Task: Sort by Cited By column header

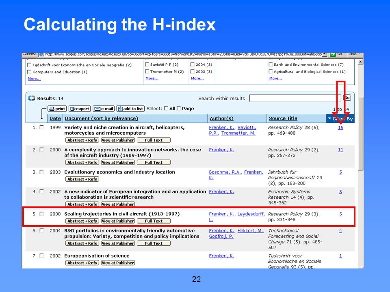Action: coord(340,119)
